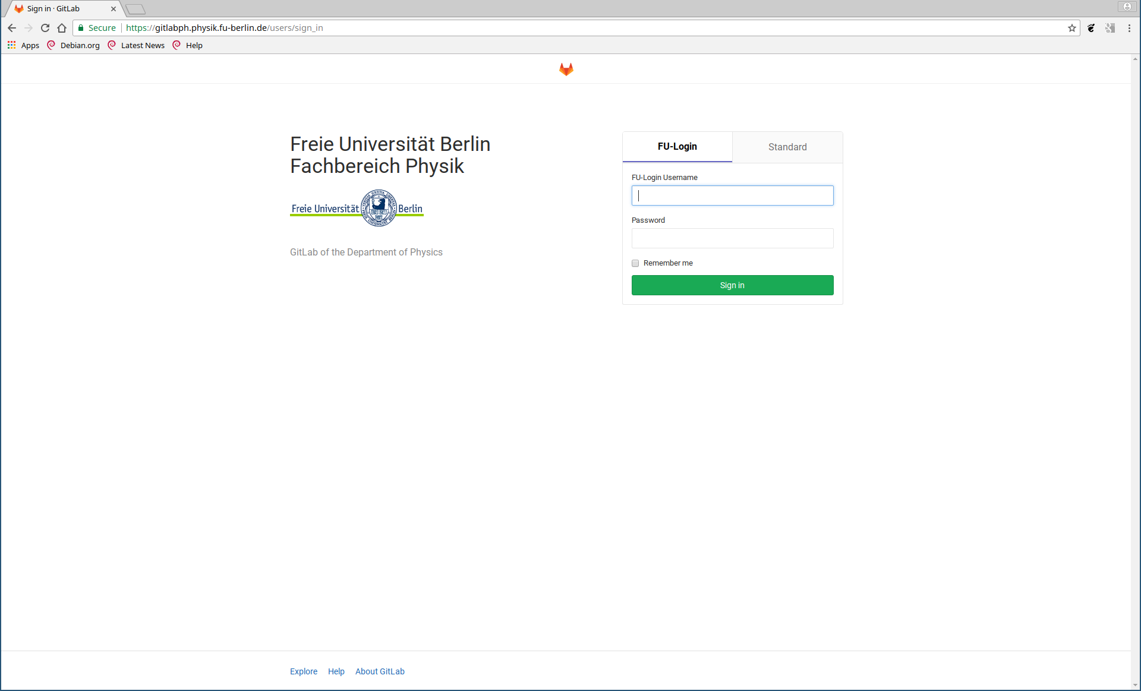Reload the page with refresh icon

[45, 28]
